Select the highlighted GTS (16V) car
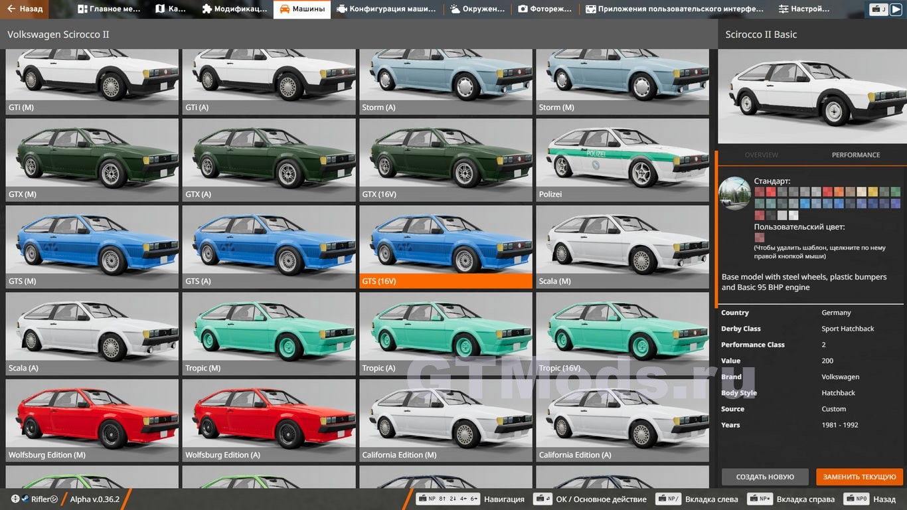Image resolution: width=907 pixels, height=510 pixels. coord(446,247)
